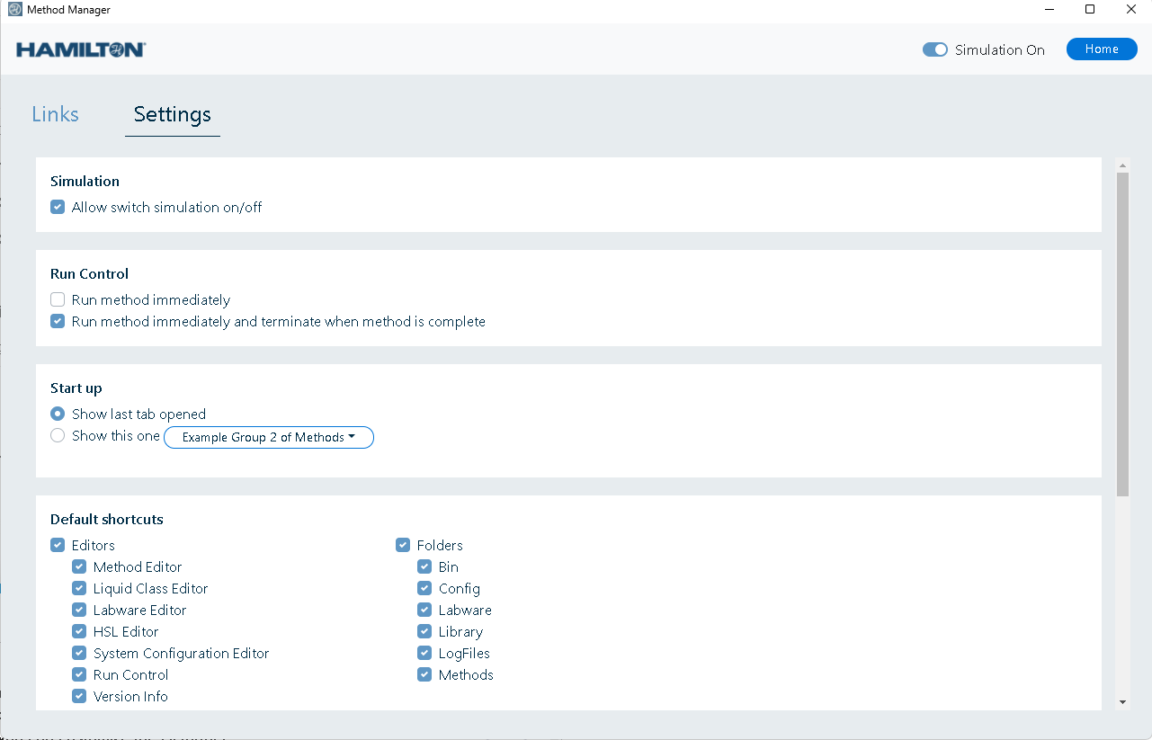
Task: Uncheck the LogFiles folder shortcut
Action: [x=424, y=653]
